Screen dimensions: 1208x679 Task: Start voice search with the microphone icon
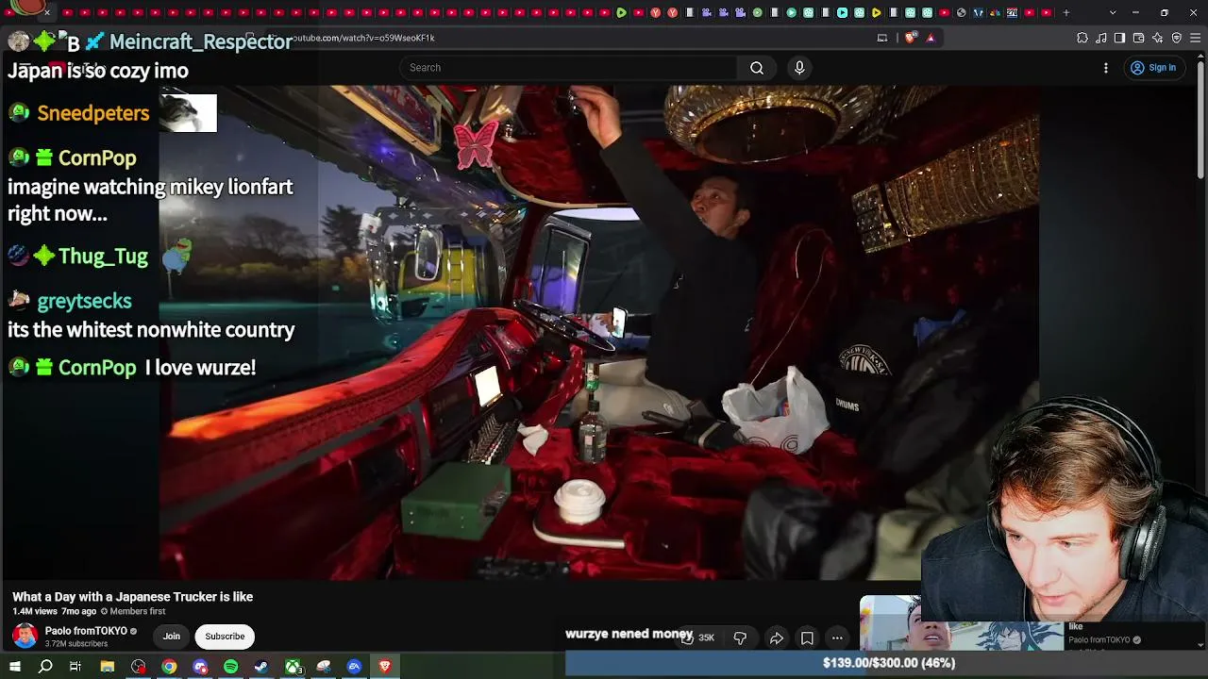(799, 68)
